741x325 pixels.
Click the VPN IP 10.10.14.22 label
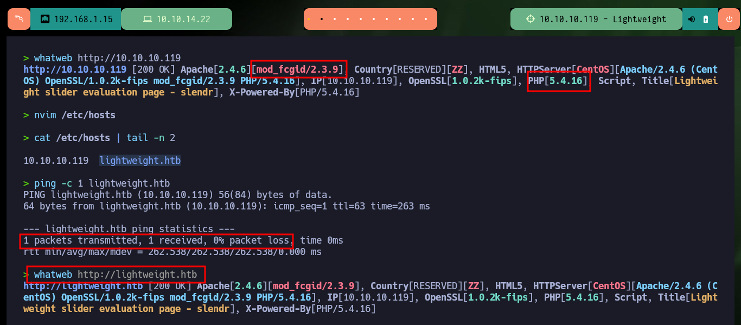(183, 19)
